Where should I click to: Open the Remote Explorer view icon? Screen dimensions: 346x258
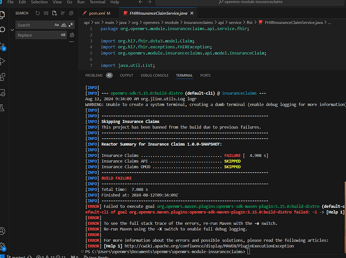coord(3,93)
